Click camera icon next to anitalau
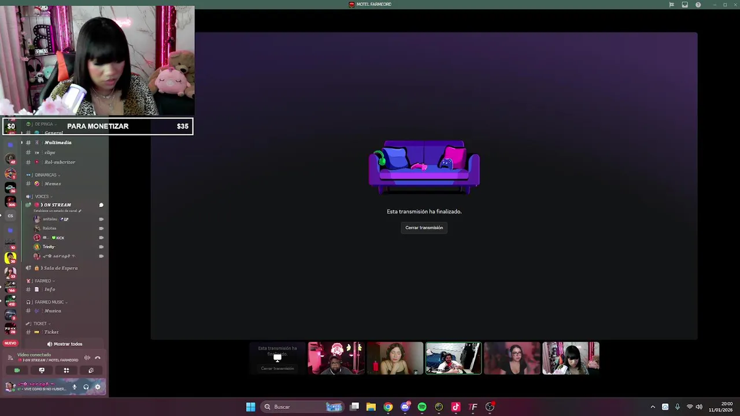This screenshot has height=416, width=740. pos(101,219)
